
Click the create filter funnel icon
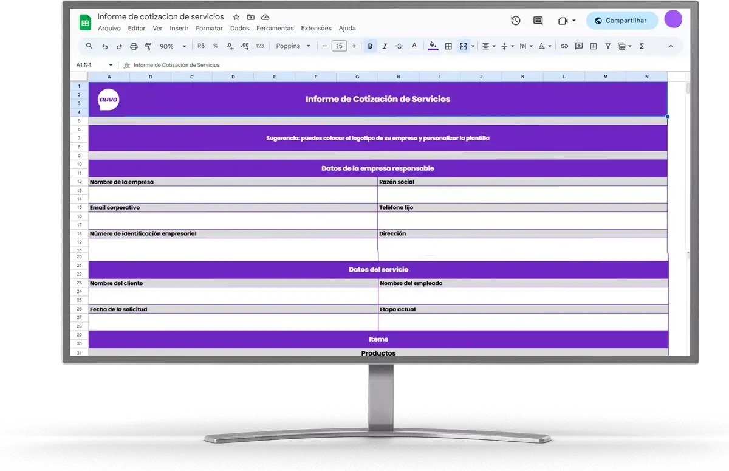pos(607,46)
